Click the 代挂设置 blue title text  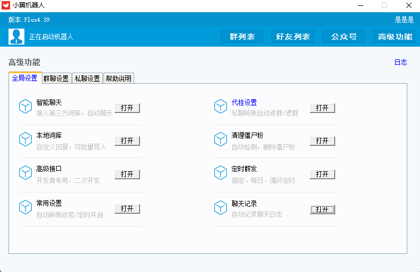[x=244, y=102]
